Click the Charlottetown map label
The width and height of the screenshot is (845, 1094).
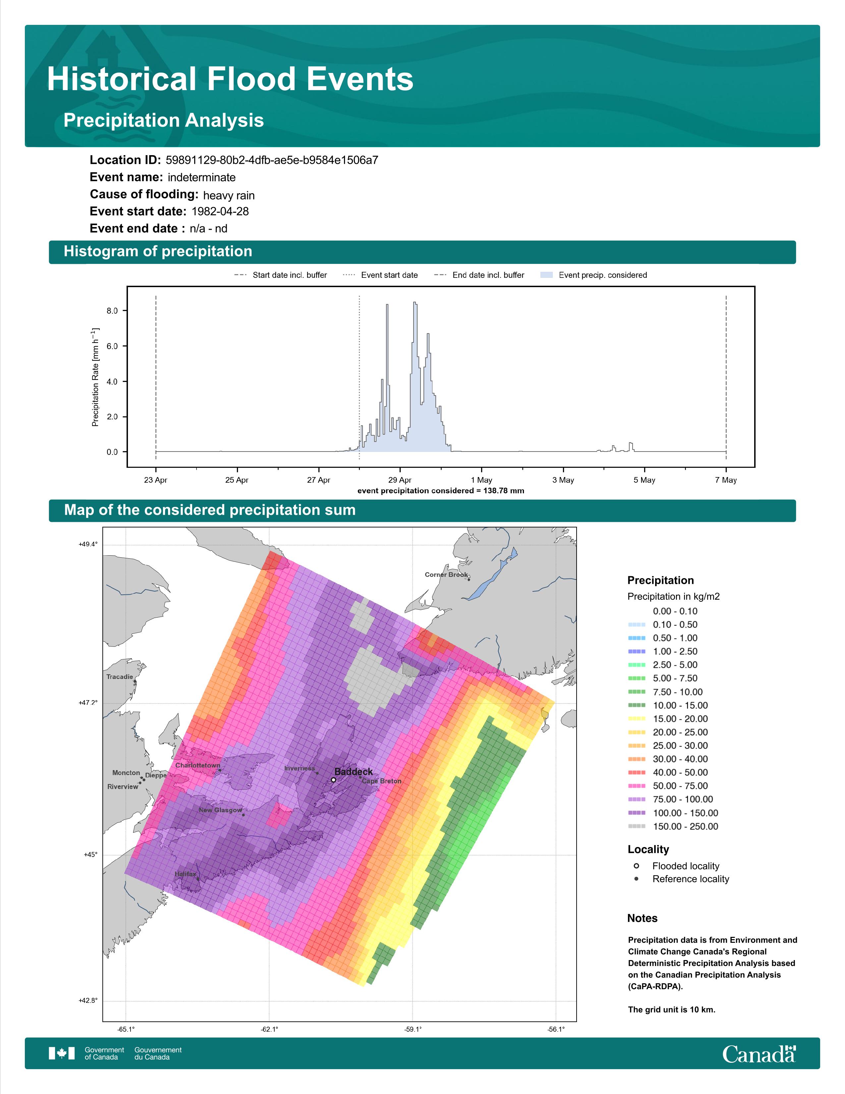click(x=198, y=765)
